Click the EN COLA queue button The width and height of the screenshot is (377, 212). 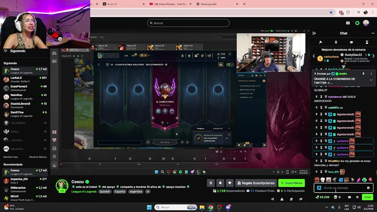point(165,143)
